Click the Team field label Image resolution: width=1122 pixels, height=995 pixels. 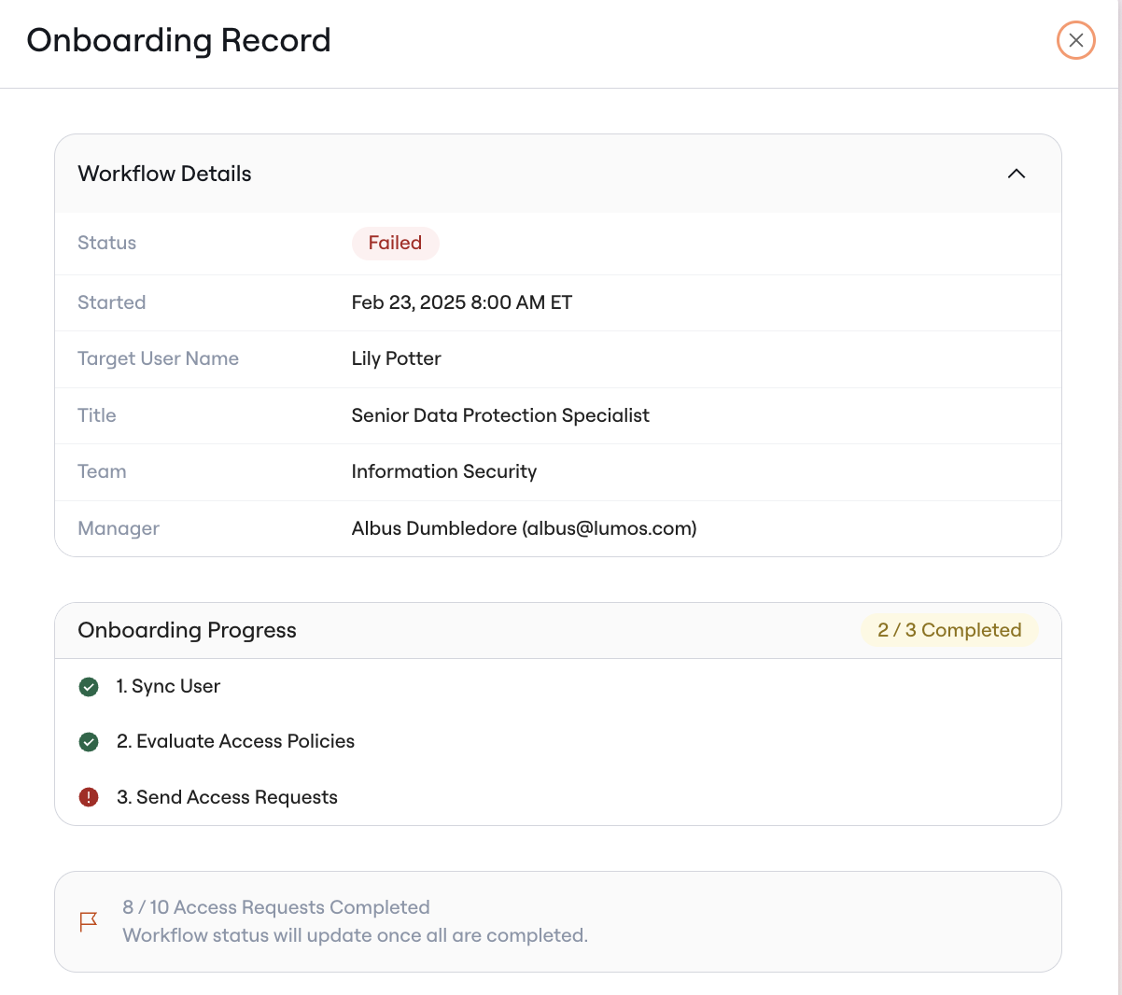pyautogui.click(x=102, y=471)
